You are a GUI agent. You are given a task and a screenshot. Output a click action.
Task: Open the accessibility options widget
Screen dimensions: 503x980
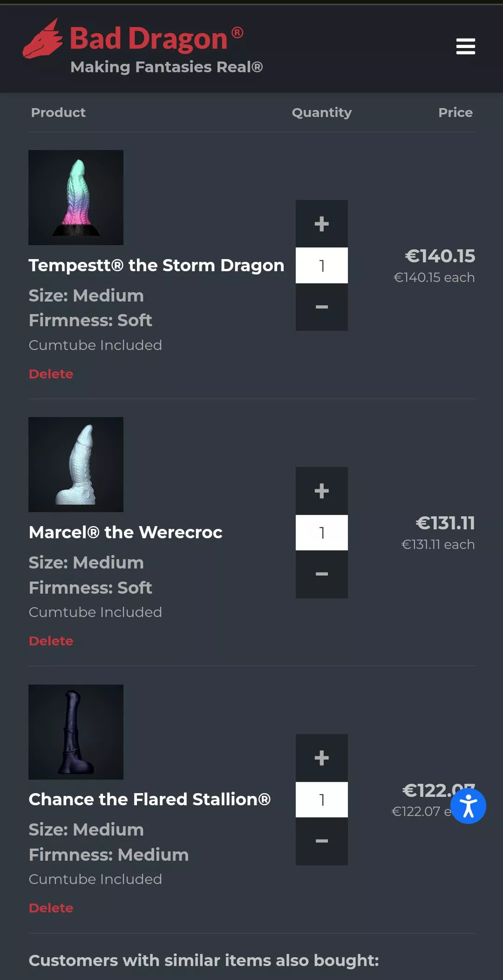pos(468,806)
